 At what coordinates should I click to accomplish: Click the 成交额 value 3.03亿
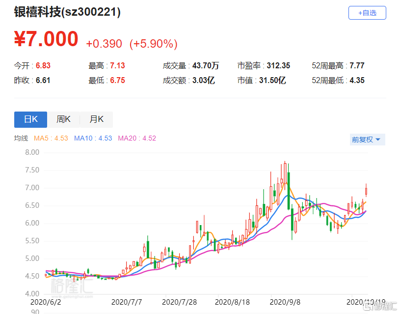point(203,80)
